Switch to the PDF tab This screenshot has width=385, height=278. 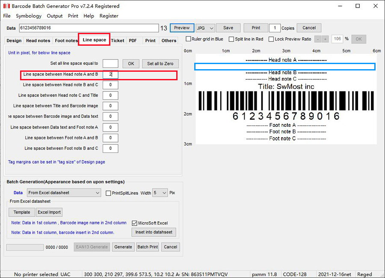point(133,41)
